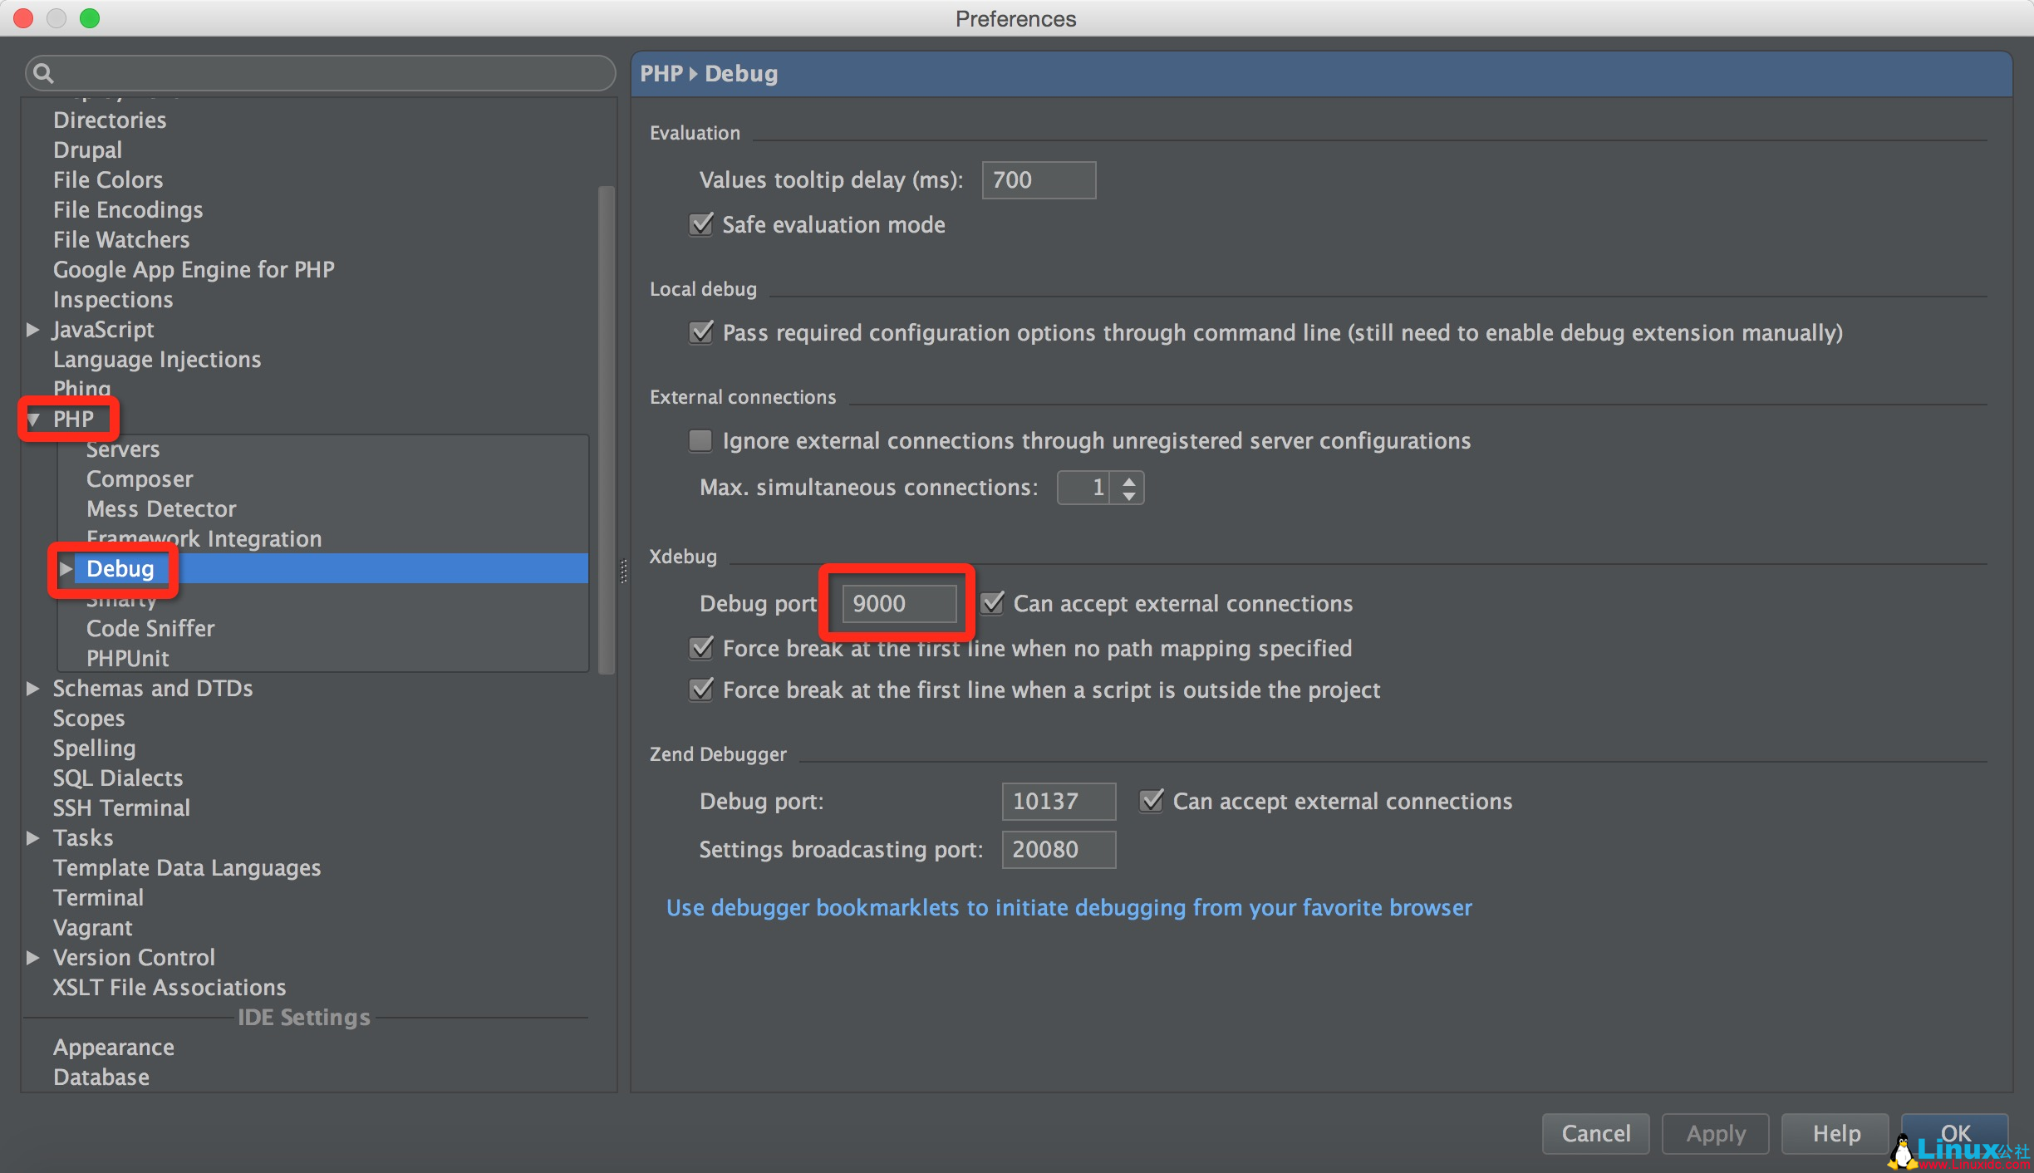Viewport: 2034px width, 1173px height.
Task: Toggle Force break when script outside project
Action: pos(701,690)
